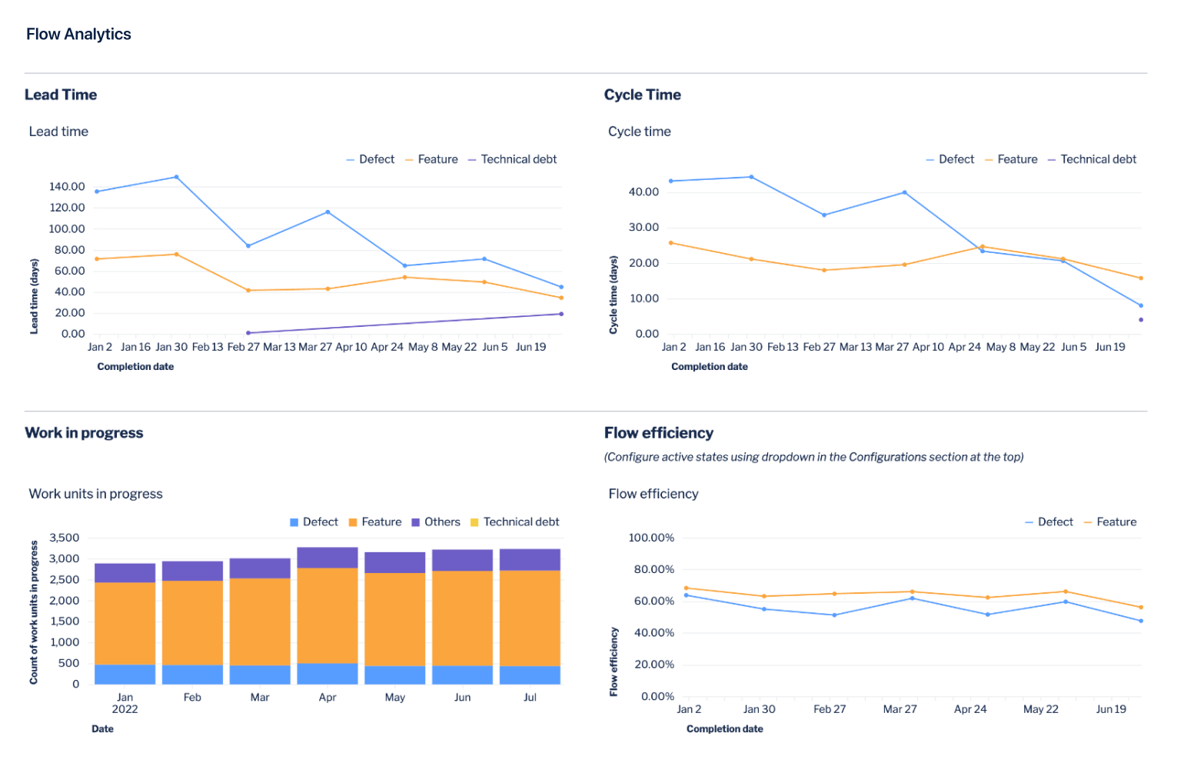The image size is (1184, 773).
Task: Click blue Defect segment of Feb bar
Action: tap(192, 675)
